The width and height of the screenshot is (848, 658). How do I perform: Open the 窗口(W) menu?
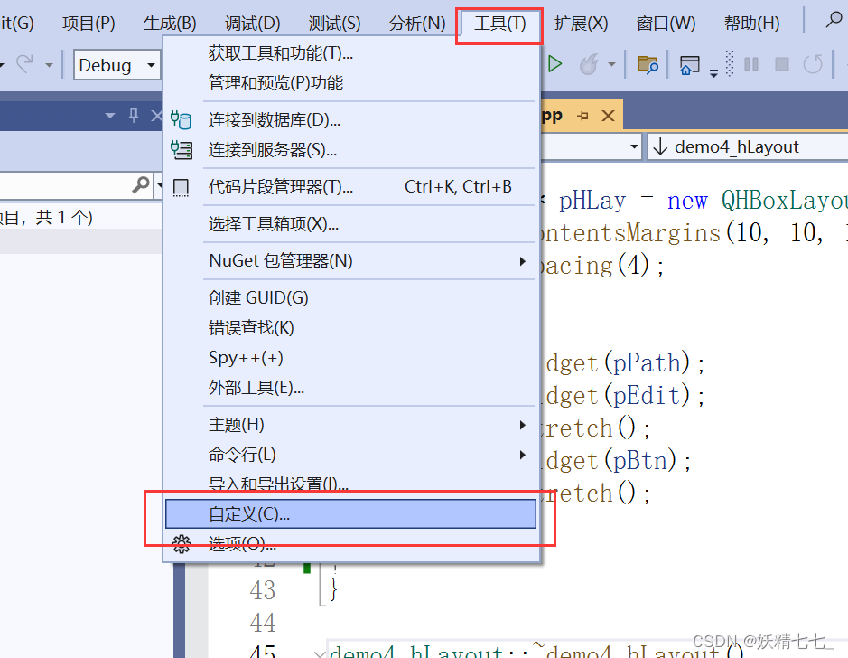pyautogui.click(x=666, y=23)
